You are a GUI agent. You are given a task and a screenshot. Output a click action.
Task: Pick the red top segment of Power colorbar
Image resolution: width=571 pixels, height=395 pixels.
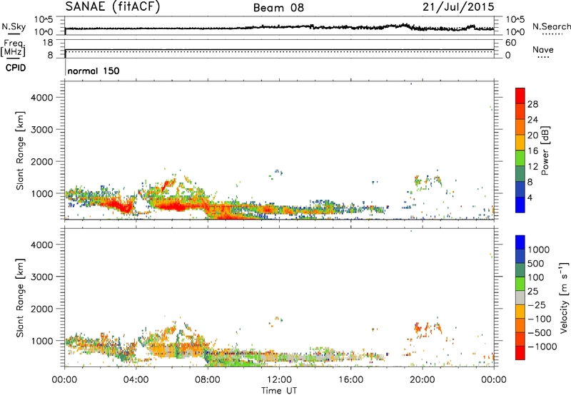520,96
